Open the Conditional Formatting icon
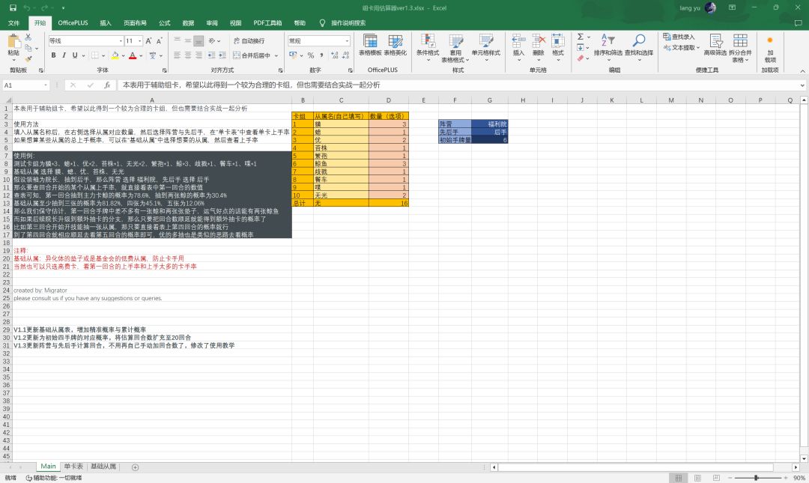The height and width of the screenshot is (483, 809). 428,47
